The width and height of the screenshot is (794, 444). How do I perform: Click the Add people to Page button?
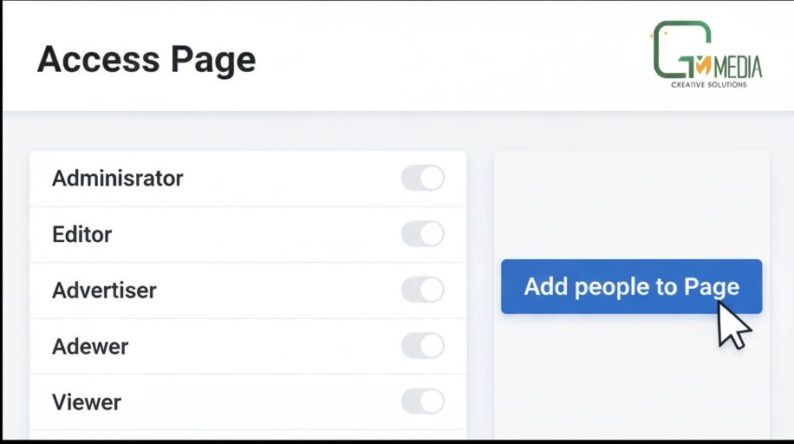pos(631,287)
